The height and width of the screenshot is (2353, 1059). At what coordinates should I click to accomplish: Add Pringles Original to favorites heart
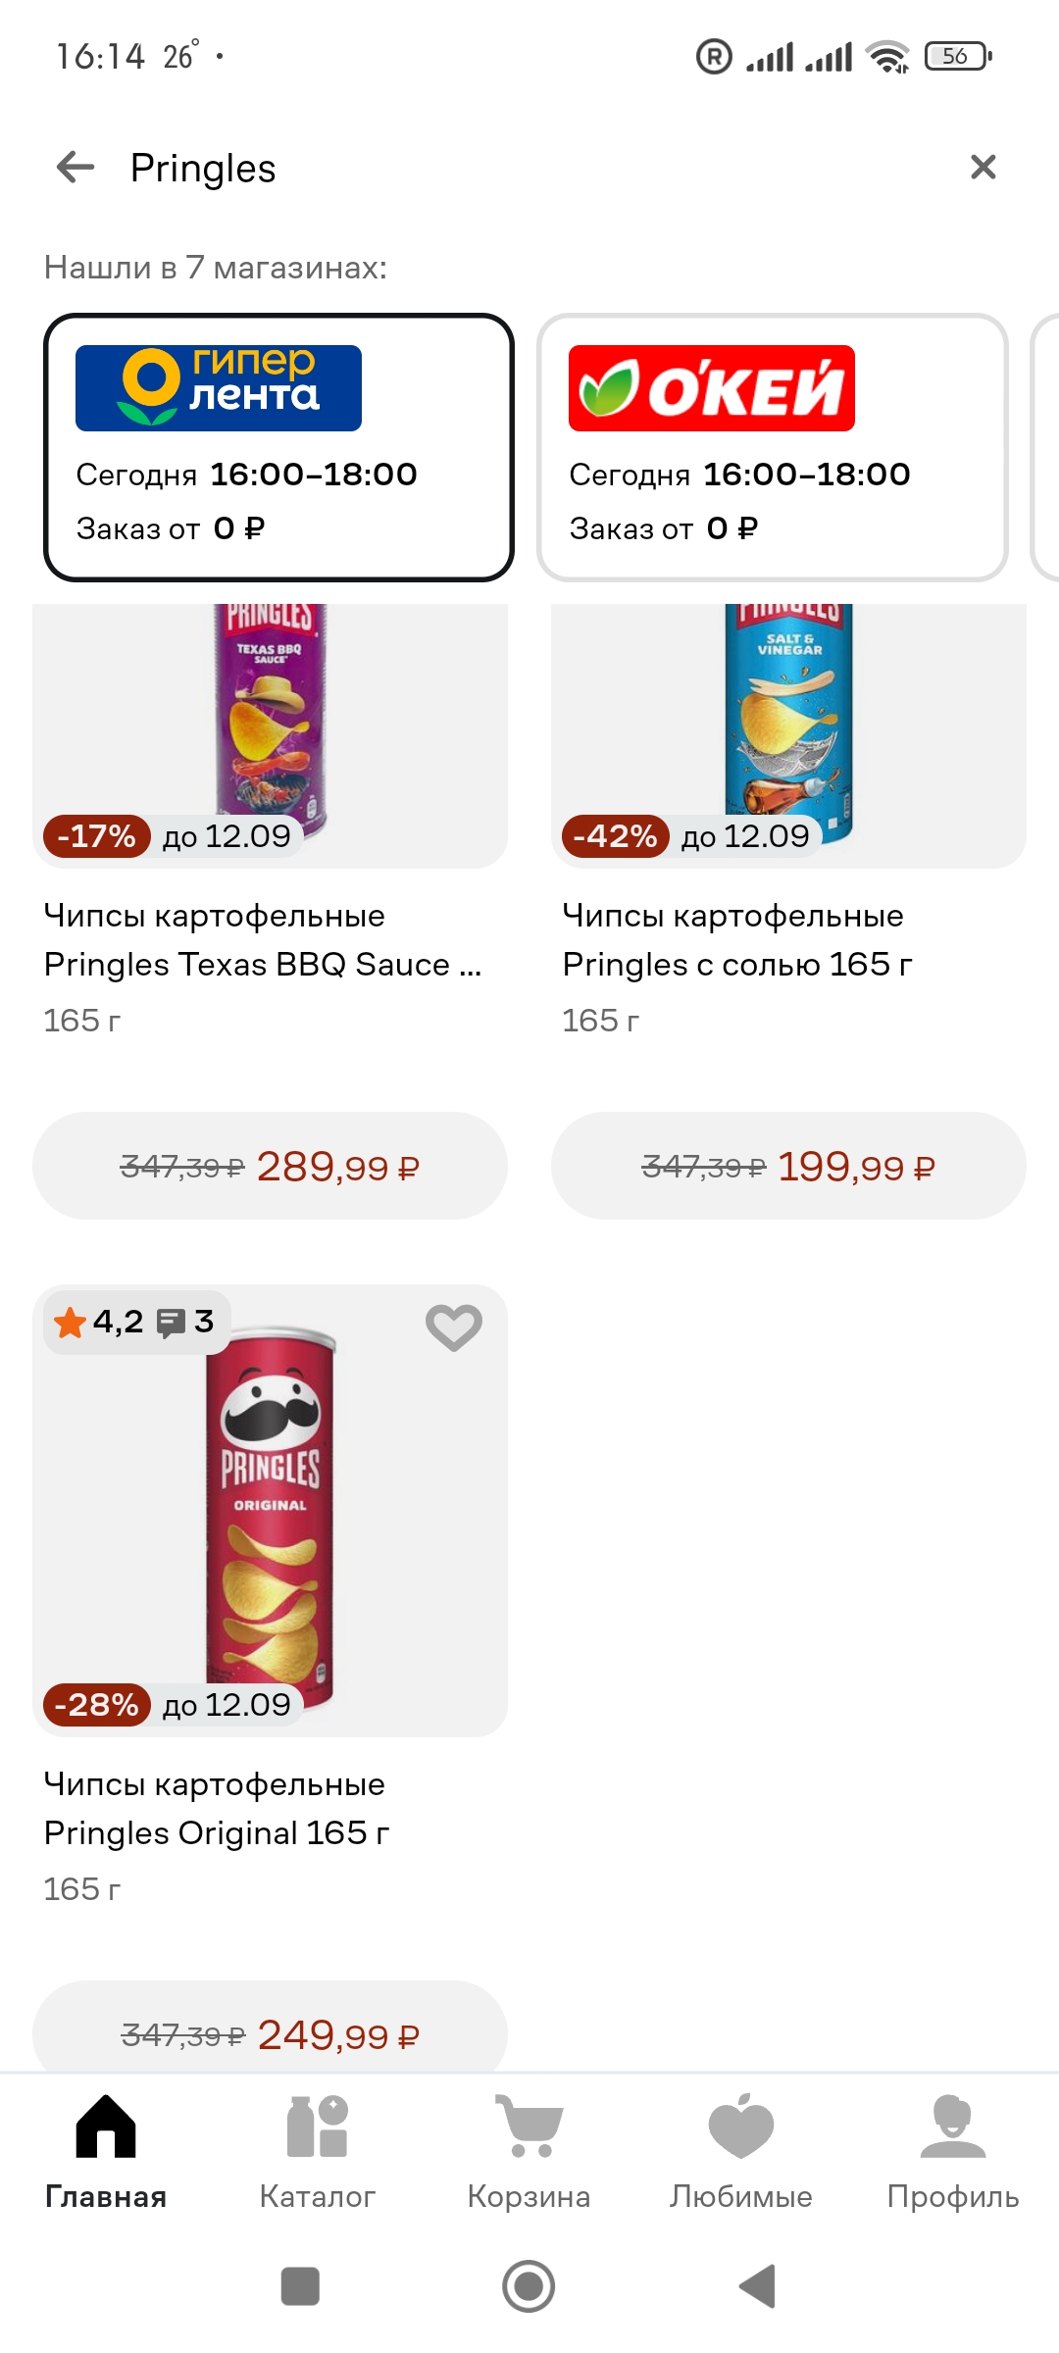[453, 1327]
